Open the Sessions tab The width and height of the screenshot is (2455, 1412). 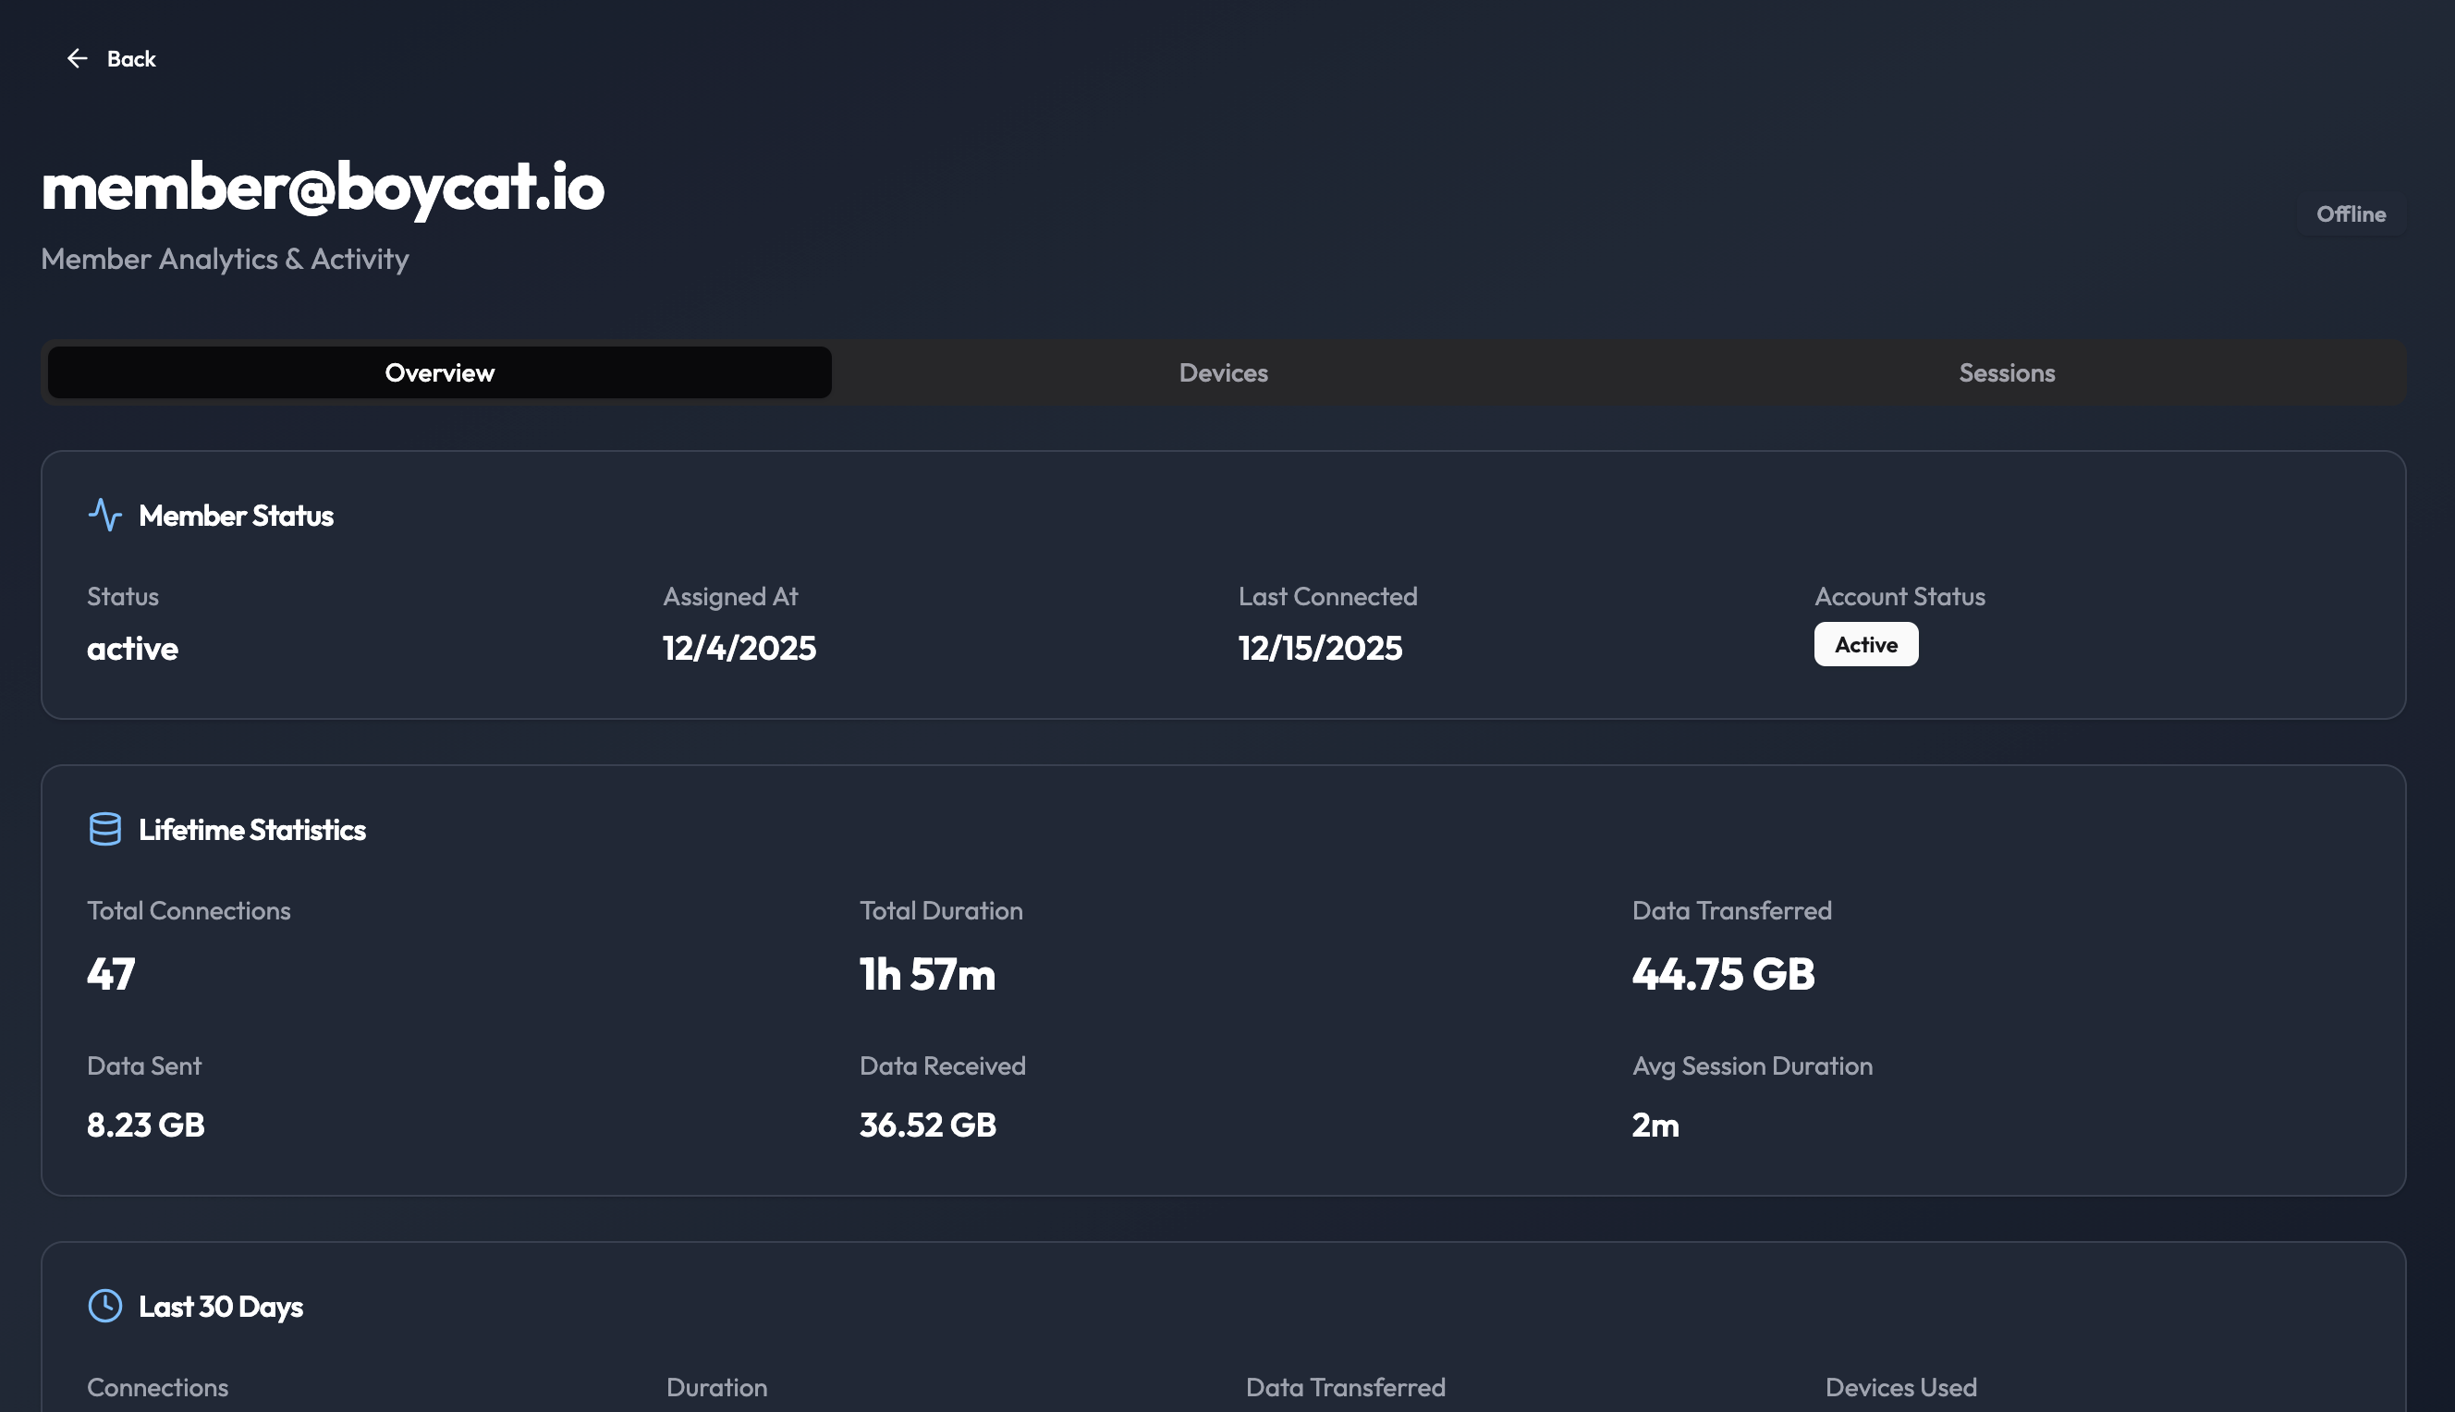point(2006,372)
